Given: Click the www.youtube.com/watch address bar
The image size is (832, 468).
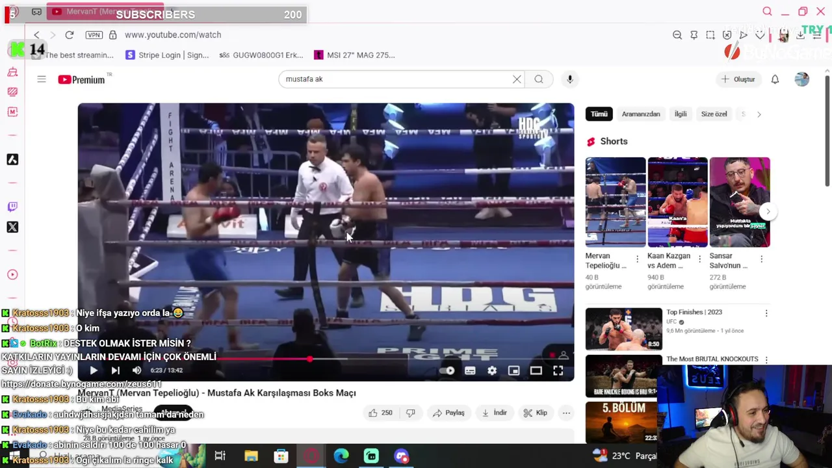Looking at the screenshot, I should [x=173, y=35].
